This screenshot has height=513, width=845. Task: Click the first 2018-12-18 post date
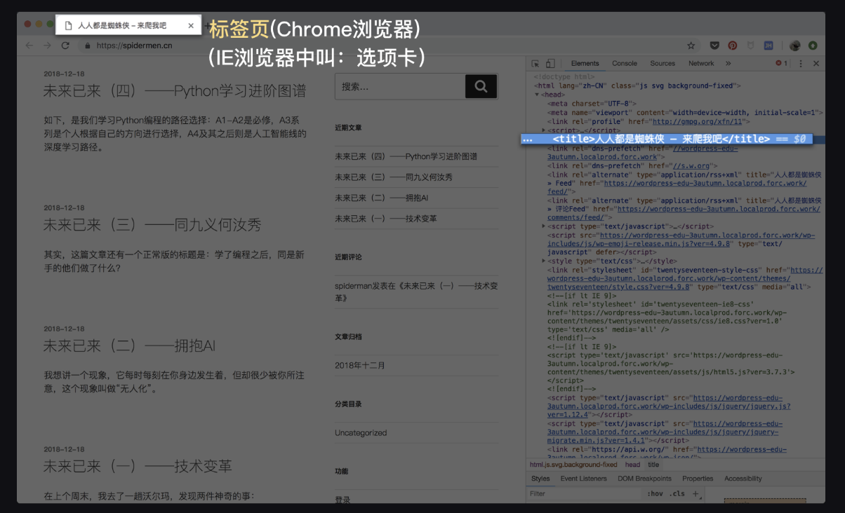64,74
